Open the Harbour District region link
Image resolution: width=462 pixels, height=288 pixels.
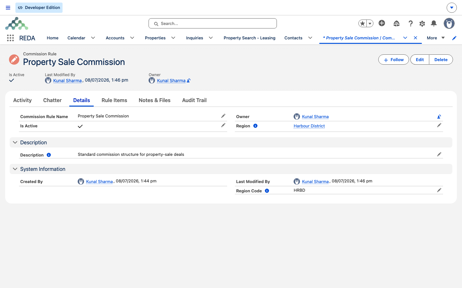pos(309,126)
